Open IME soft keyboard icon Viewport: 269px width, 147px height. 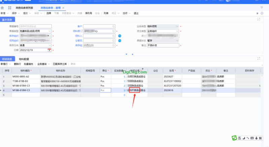252,138
